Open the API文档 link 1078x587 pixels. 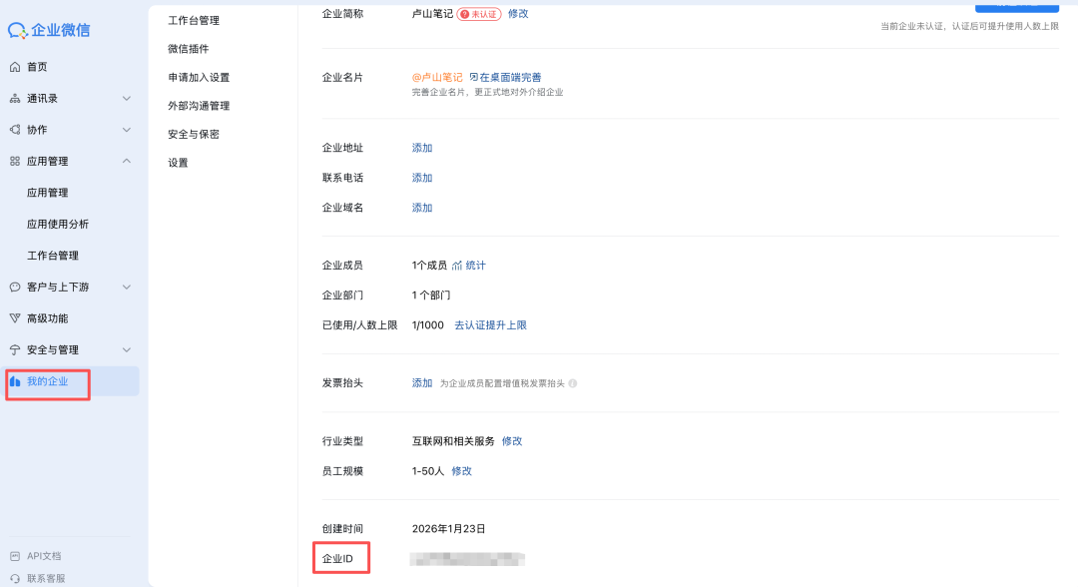(44, 556)
